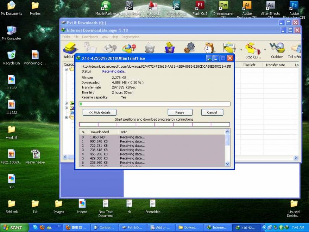The width and height of the screenshot is (309, 232).
Task: Open the Recycle Bin desktop icon
Action: [x=11, y=57]
